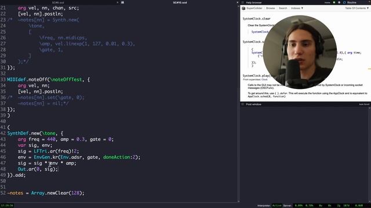Close the first editor tab

[118, 2]
